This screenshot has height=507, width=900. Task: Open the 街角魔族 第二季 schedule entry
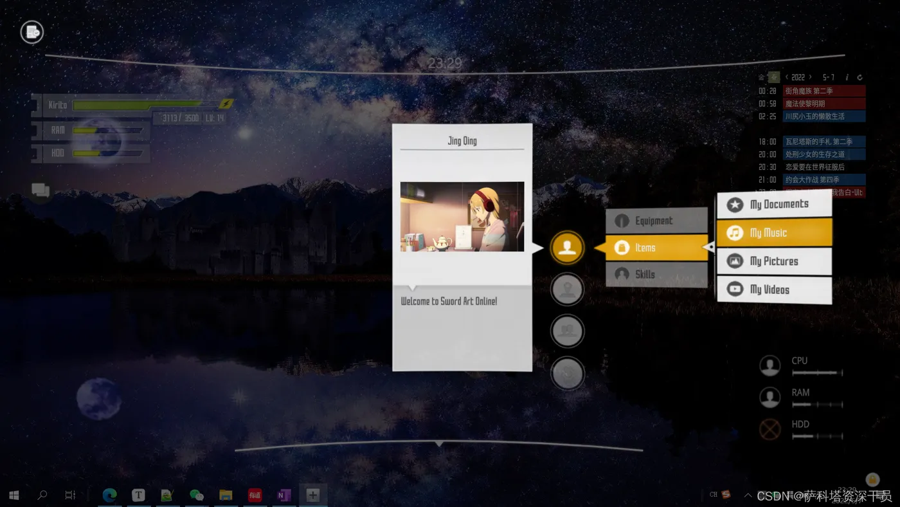[824, 91]
